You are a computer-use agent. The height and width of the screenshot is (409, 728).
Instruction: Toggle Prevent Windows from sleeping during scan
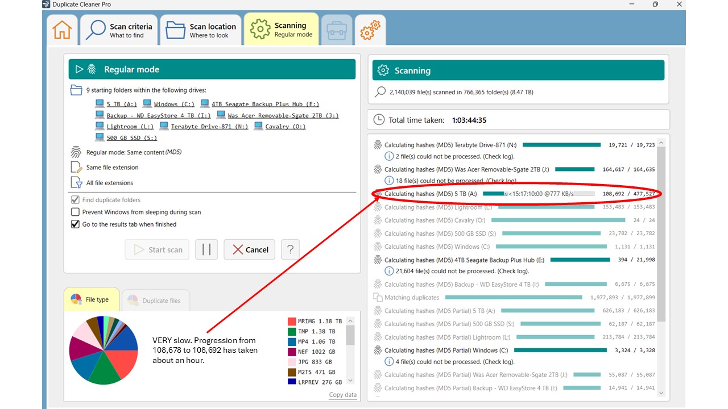(x=75, y=212)
